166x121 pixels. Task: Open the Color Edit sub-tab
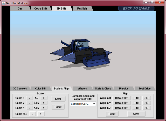[x=41, y=88]
